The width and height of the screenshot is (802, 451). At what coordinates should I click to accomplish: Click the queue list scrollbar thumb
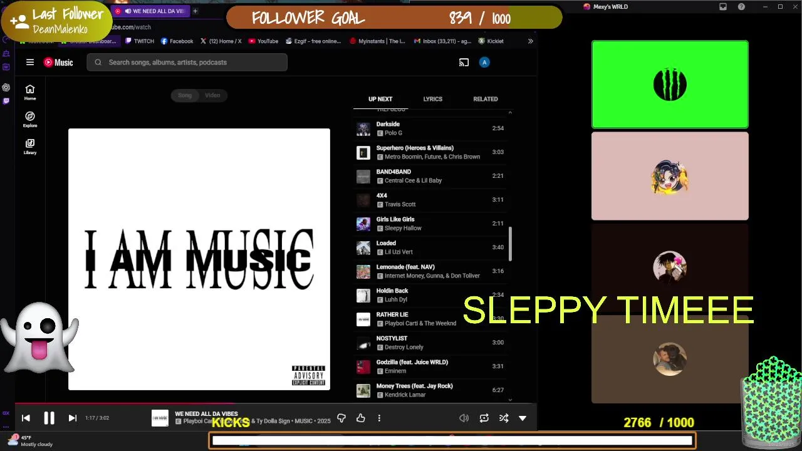[x=510, y=244]
